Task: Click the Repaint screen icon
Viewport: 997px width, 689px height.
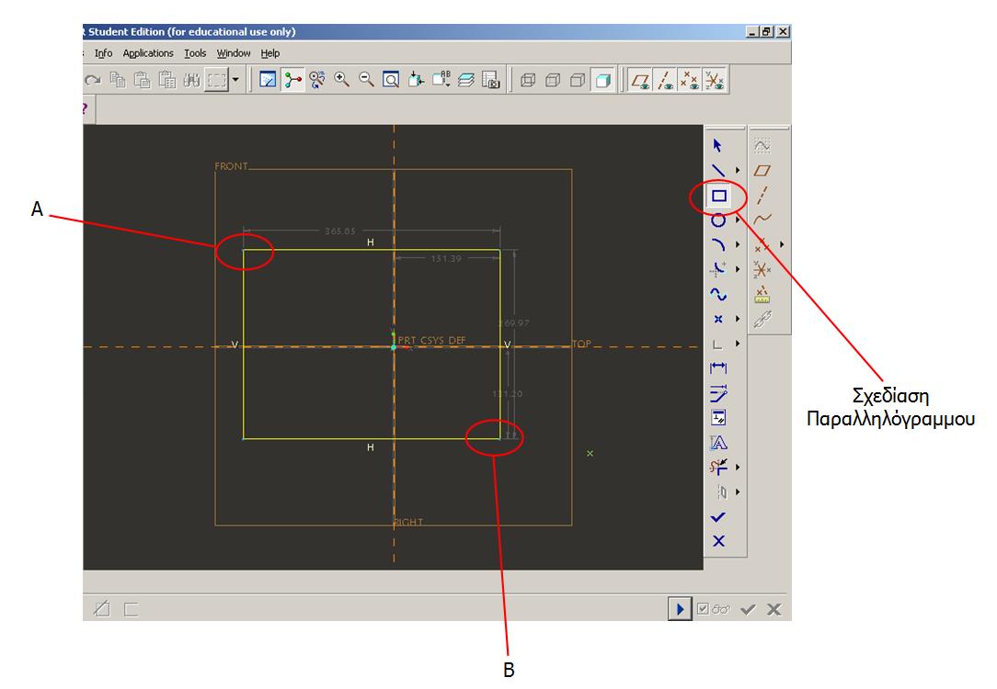Action: click(x=268, y=80)
